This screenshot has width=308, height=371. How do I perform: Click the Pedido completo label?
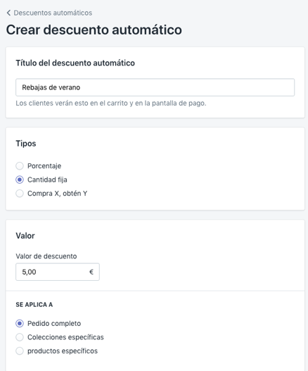(x=54, y=323)
